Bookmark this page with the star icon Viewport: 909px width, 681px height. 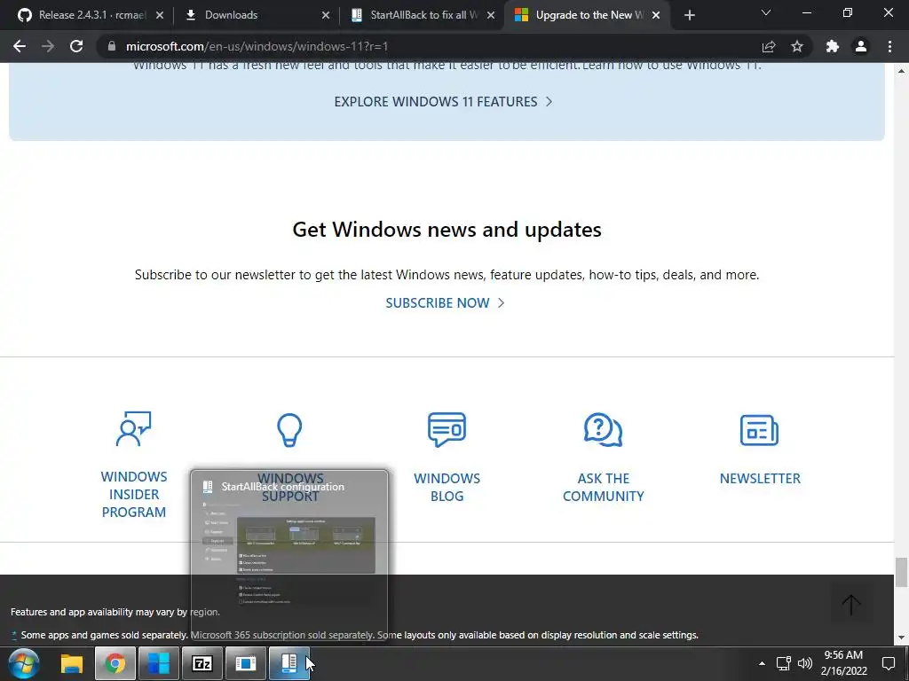tap(797, 46)
